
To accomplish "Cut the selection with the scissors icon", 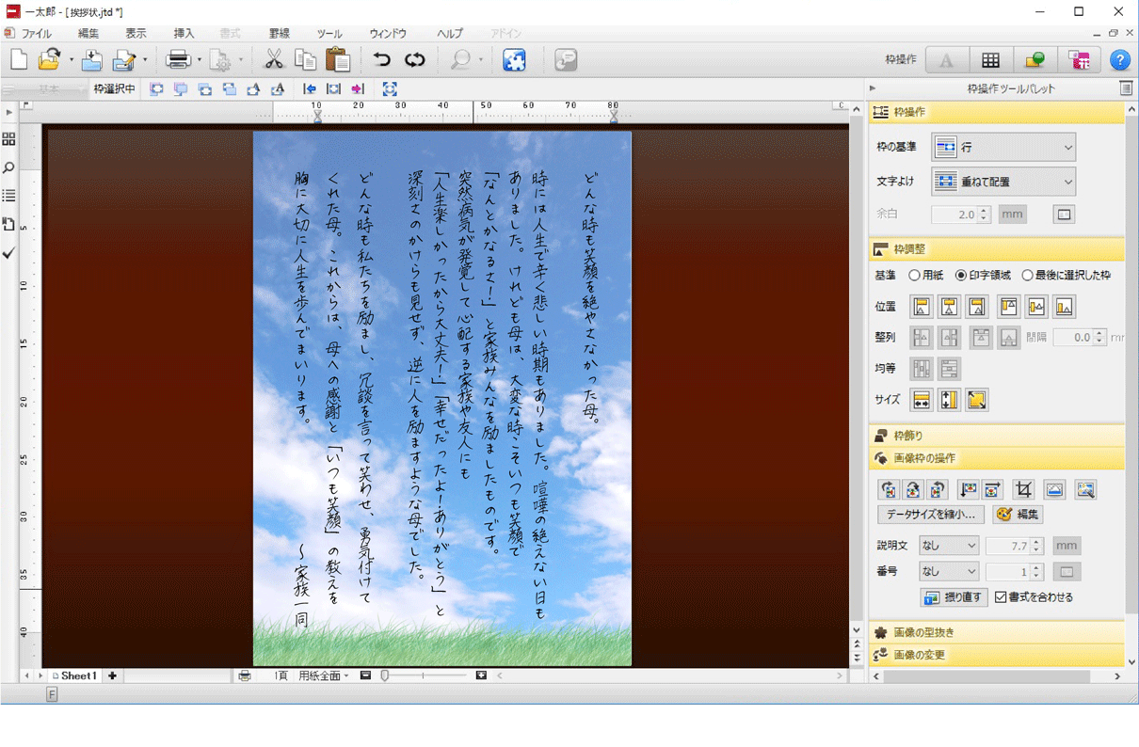I will [x=274, y=60].
